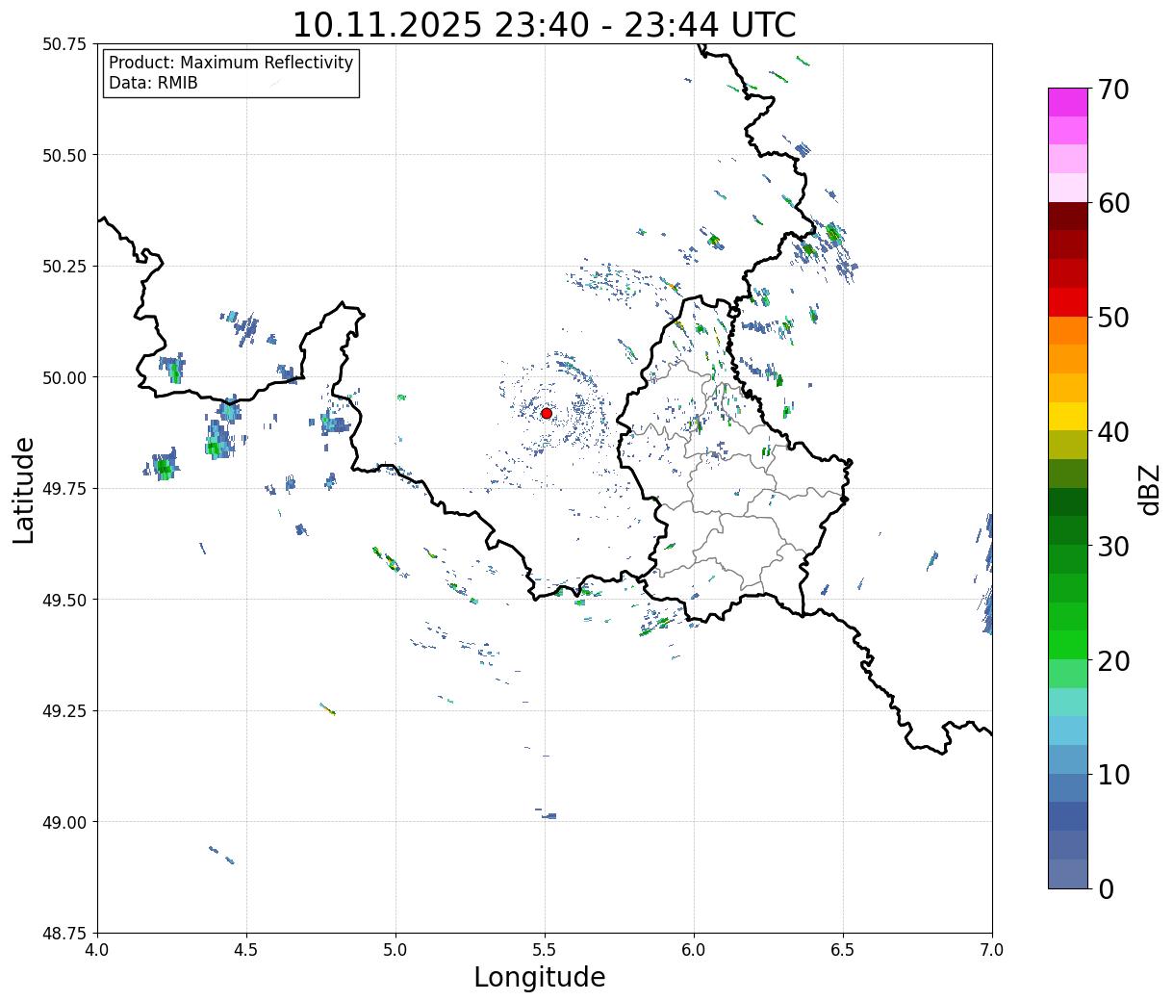Click the 'Data: RMIB' label
Image resolution: width=1173 pixels, height=1001 pixels.
(153, 83)
